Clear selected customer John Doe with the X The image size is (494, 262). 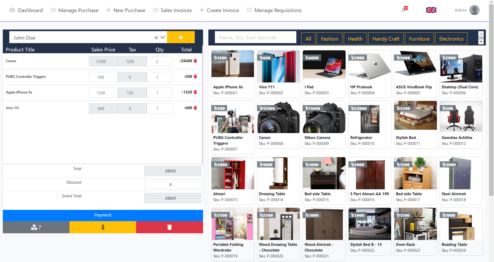[x=156, y=38]
